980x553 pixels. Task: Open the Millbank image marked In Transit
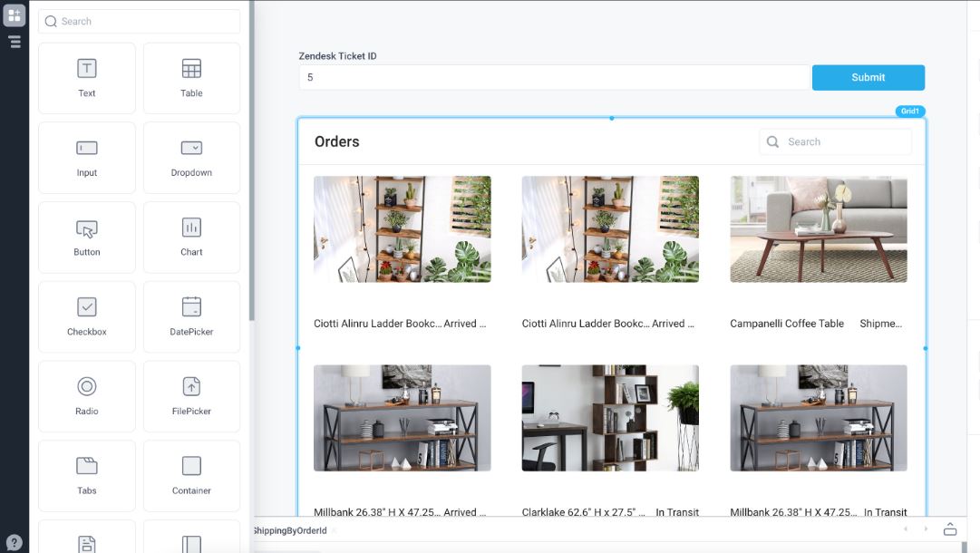tap(818, 417)
